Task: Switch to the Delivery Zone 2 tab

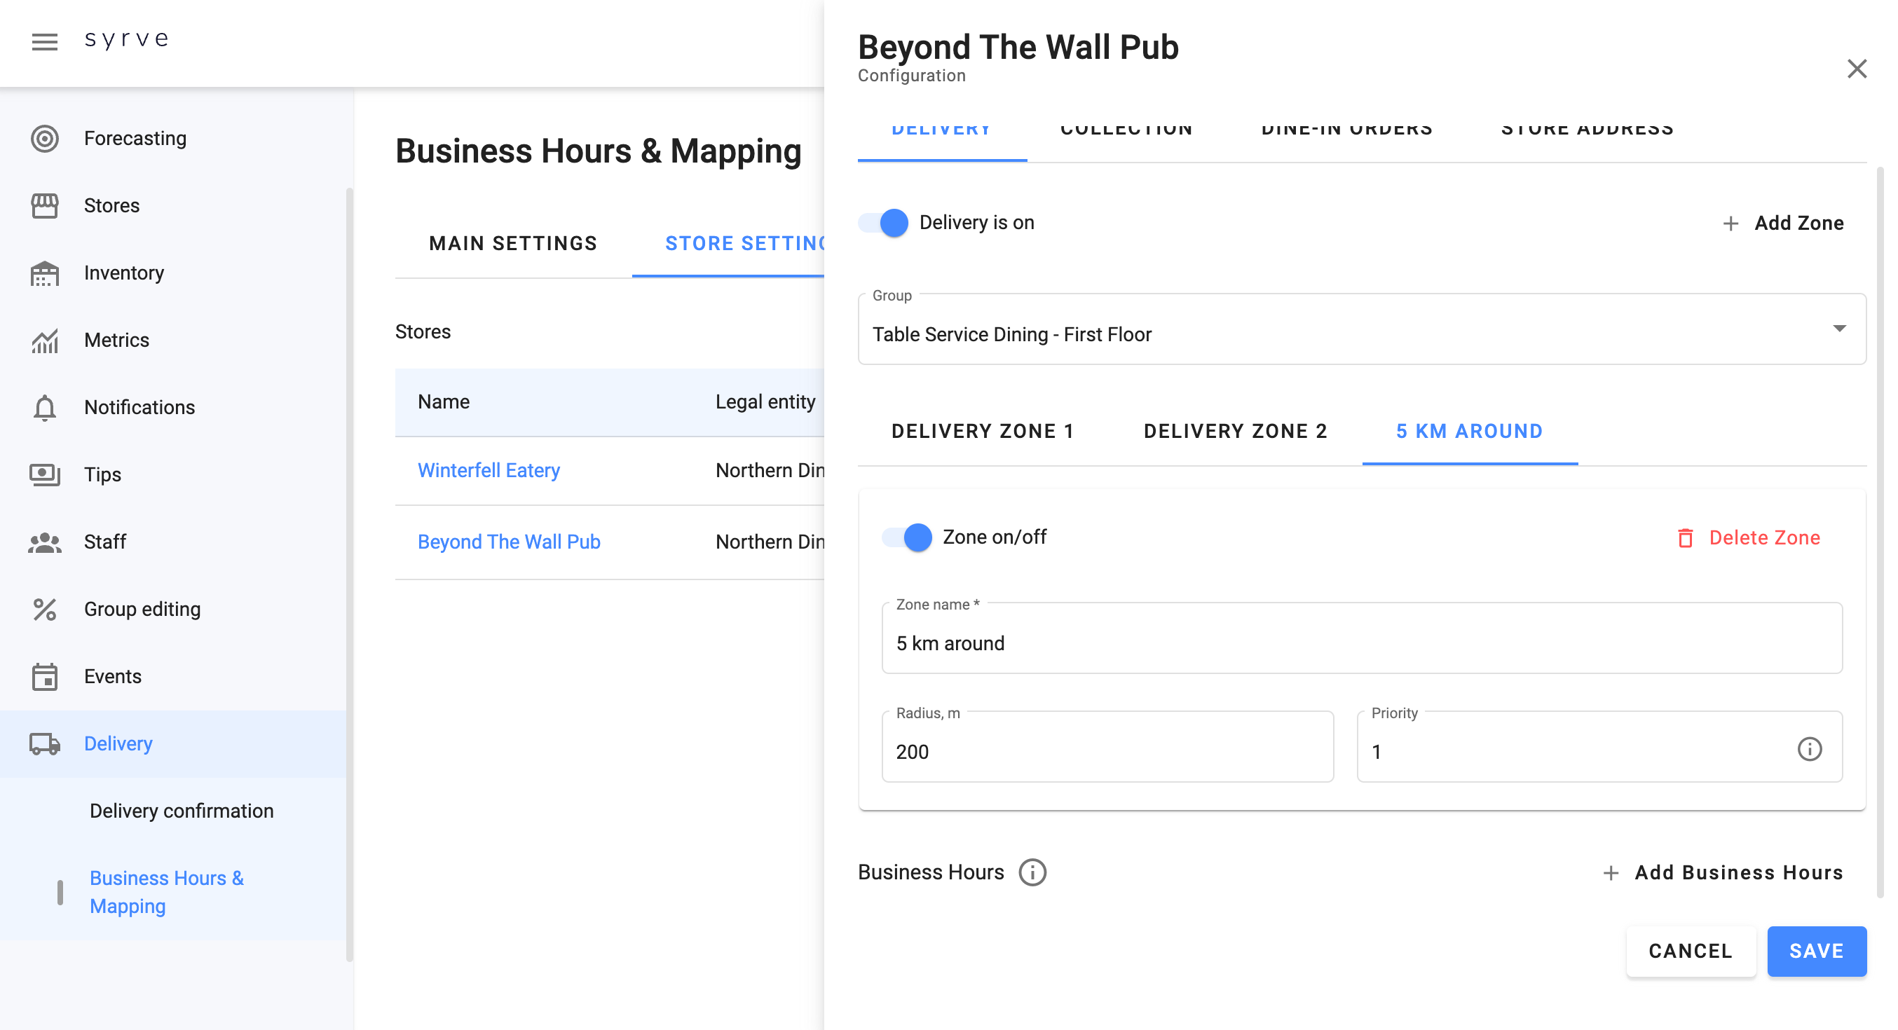Action: 1235,432
